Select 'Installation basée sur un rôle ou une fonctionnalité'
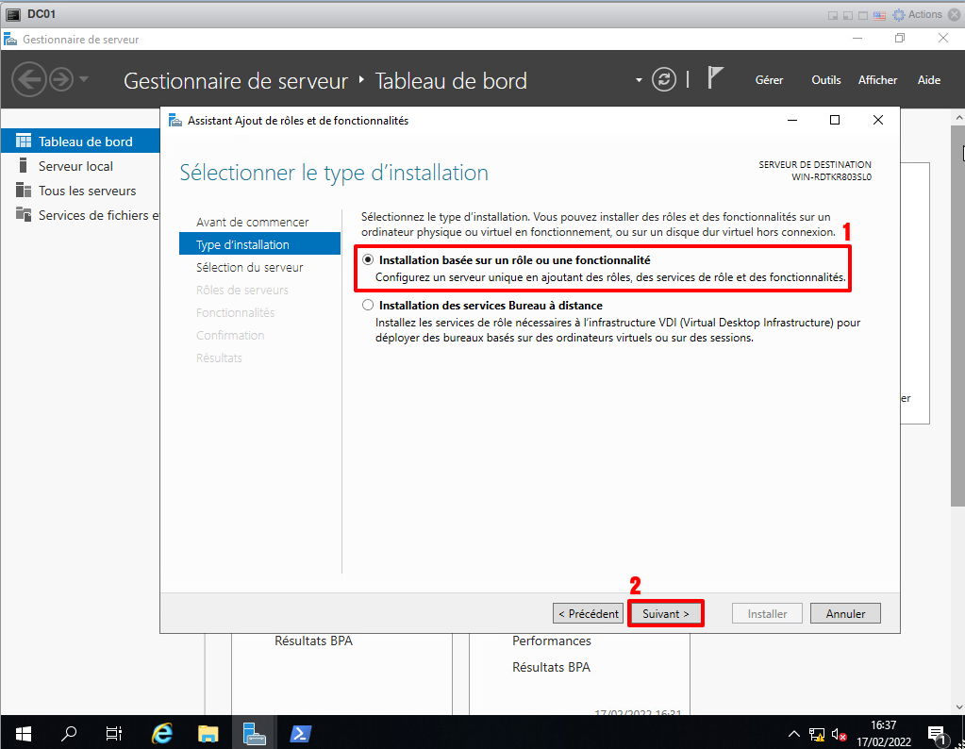This screenshot has height=749, width=965. click(368, 259)
